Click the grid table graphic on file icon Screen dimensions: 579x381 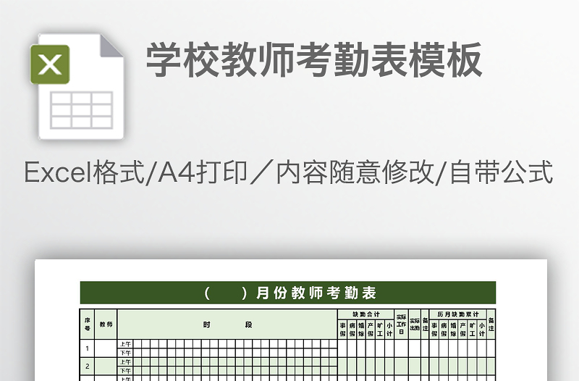pyautogui.click(x=81, y=110)
